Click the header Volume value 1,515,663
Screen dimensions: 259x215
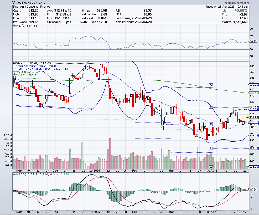[x=240, y=22]
